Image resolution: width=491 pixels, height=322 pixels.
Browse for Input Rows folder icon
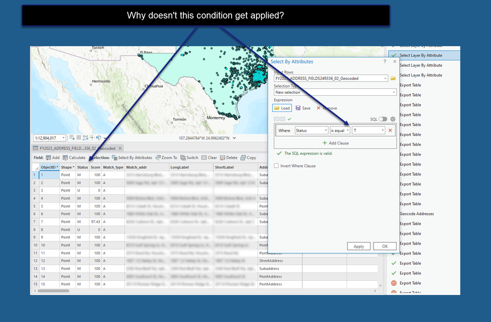click(x=393, y=78)
